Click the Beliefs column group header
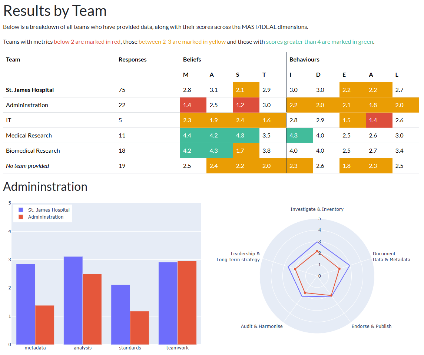 coord(192,60)
